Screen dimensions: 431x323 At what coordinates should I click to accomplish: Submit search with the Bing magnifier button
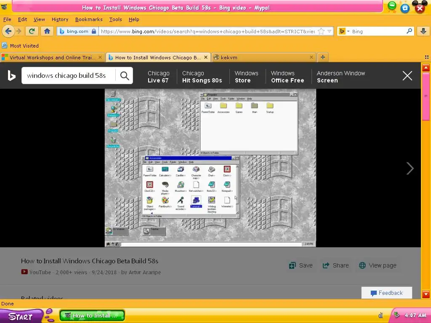tap(125, 76)
